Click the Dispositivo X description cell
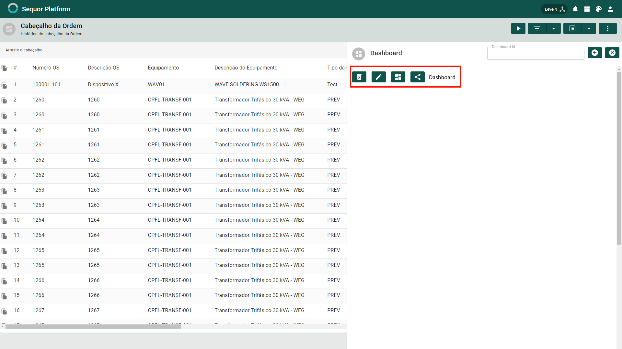Screen dimensions: 622x349 tap(103, 84)
